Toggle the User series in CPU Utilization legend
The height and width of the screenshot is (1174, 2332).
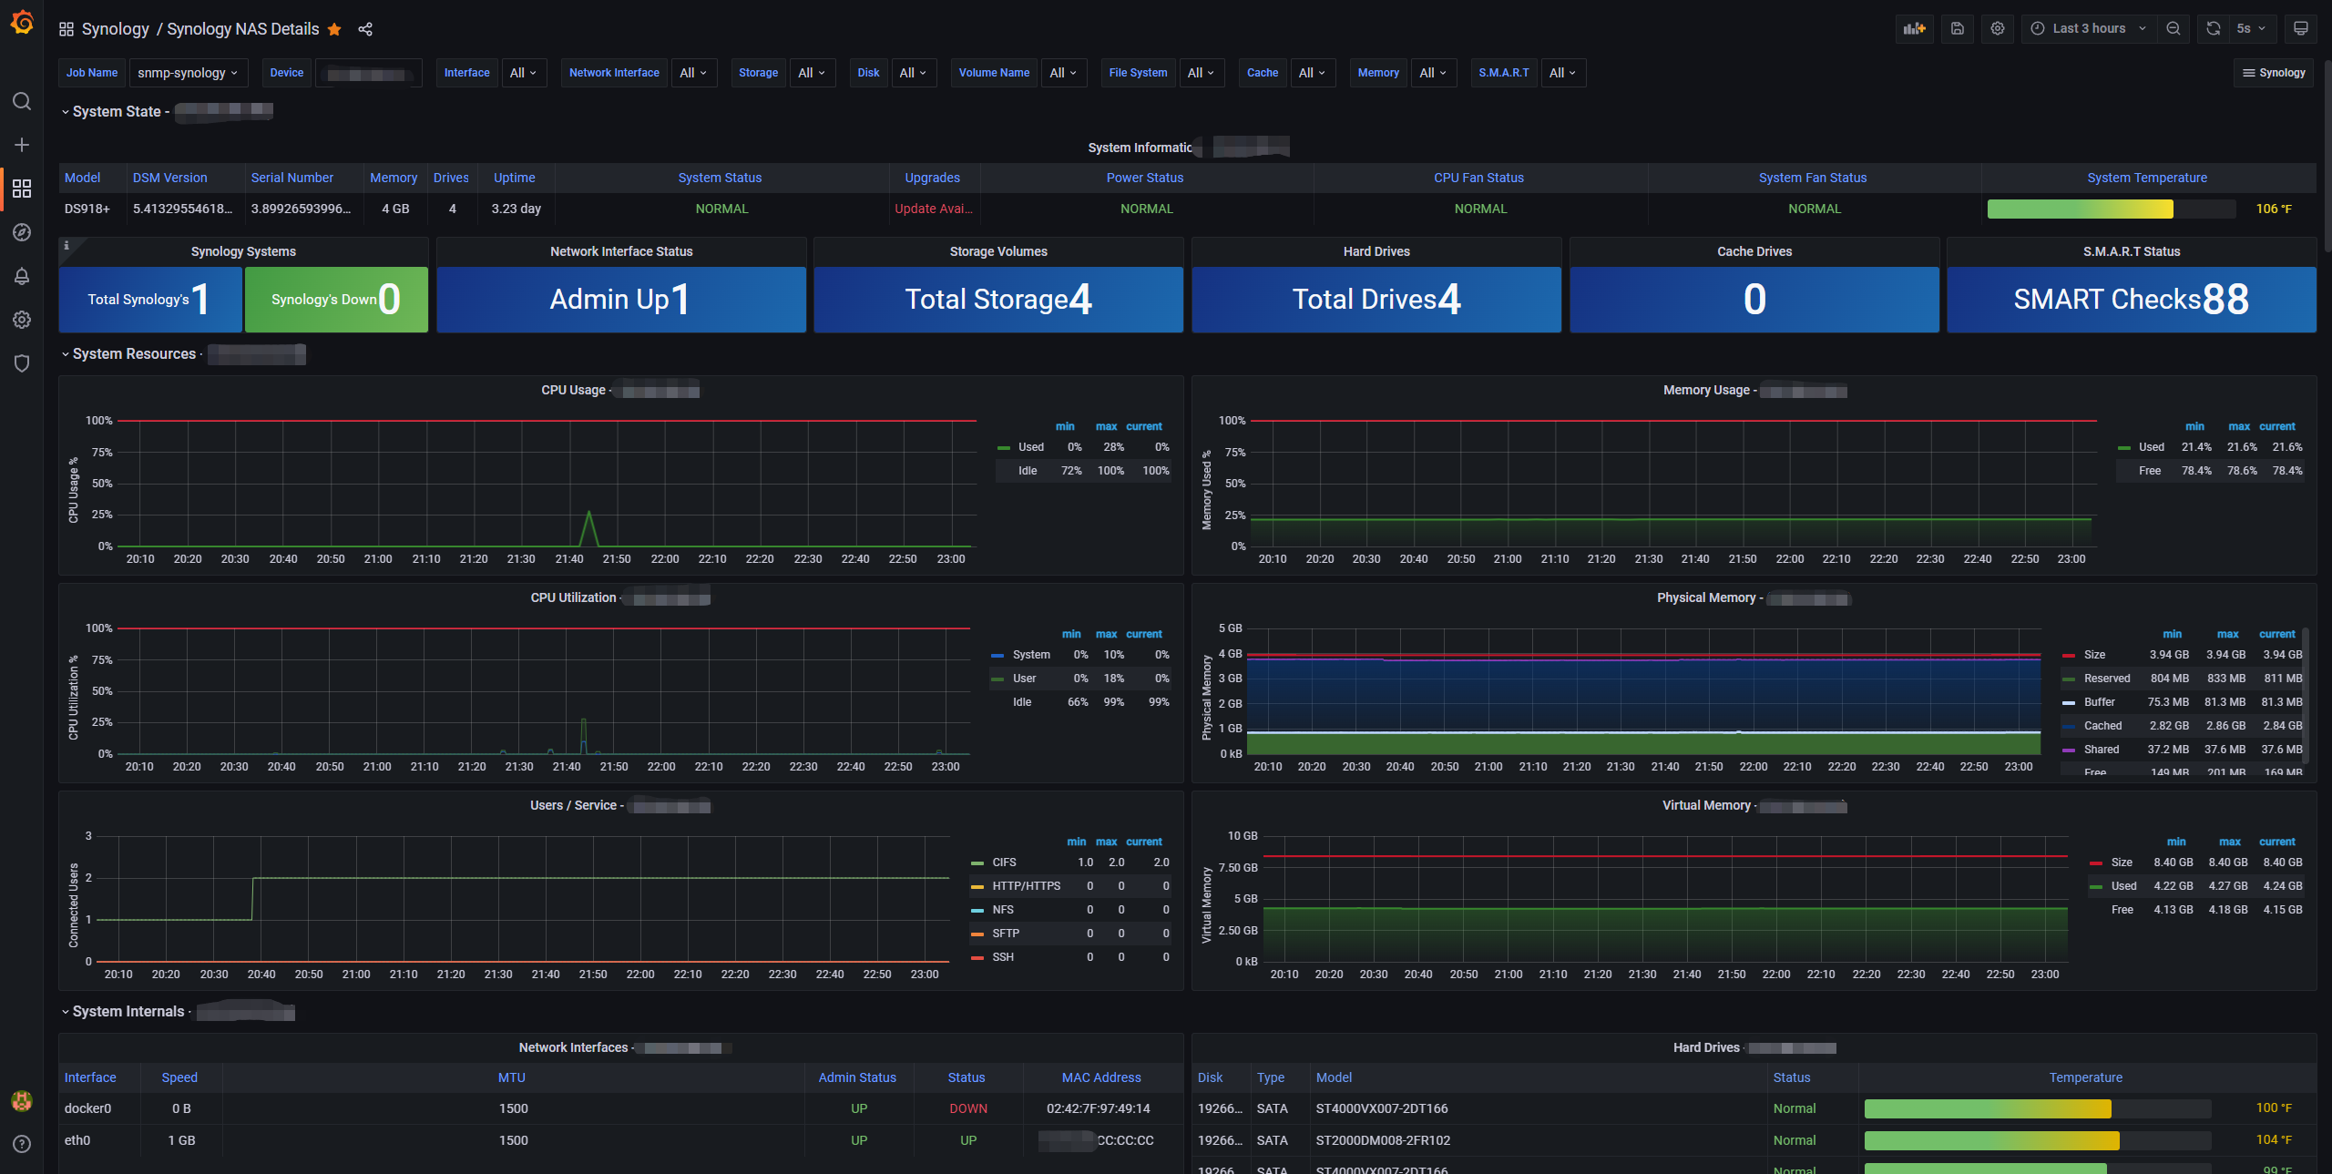(x=1024, y=679)
